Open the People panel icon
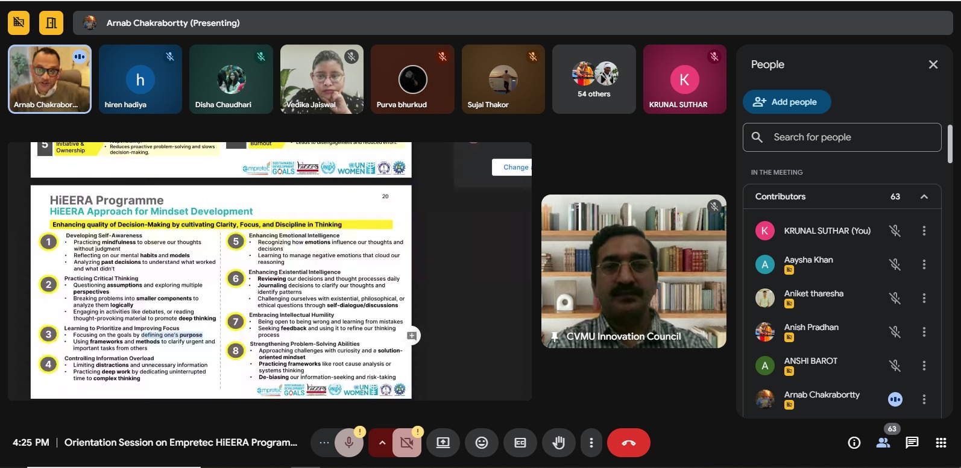961x468 pixels. [883, 443]
